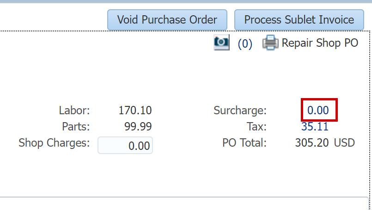The height and width of the screenshot is (210, 372).
Task: Open the Tax 35.11 amount link
Action: coord(315,126)
